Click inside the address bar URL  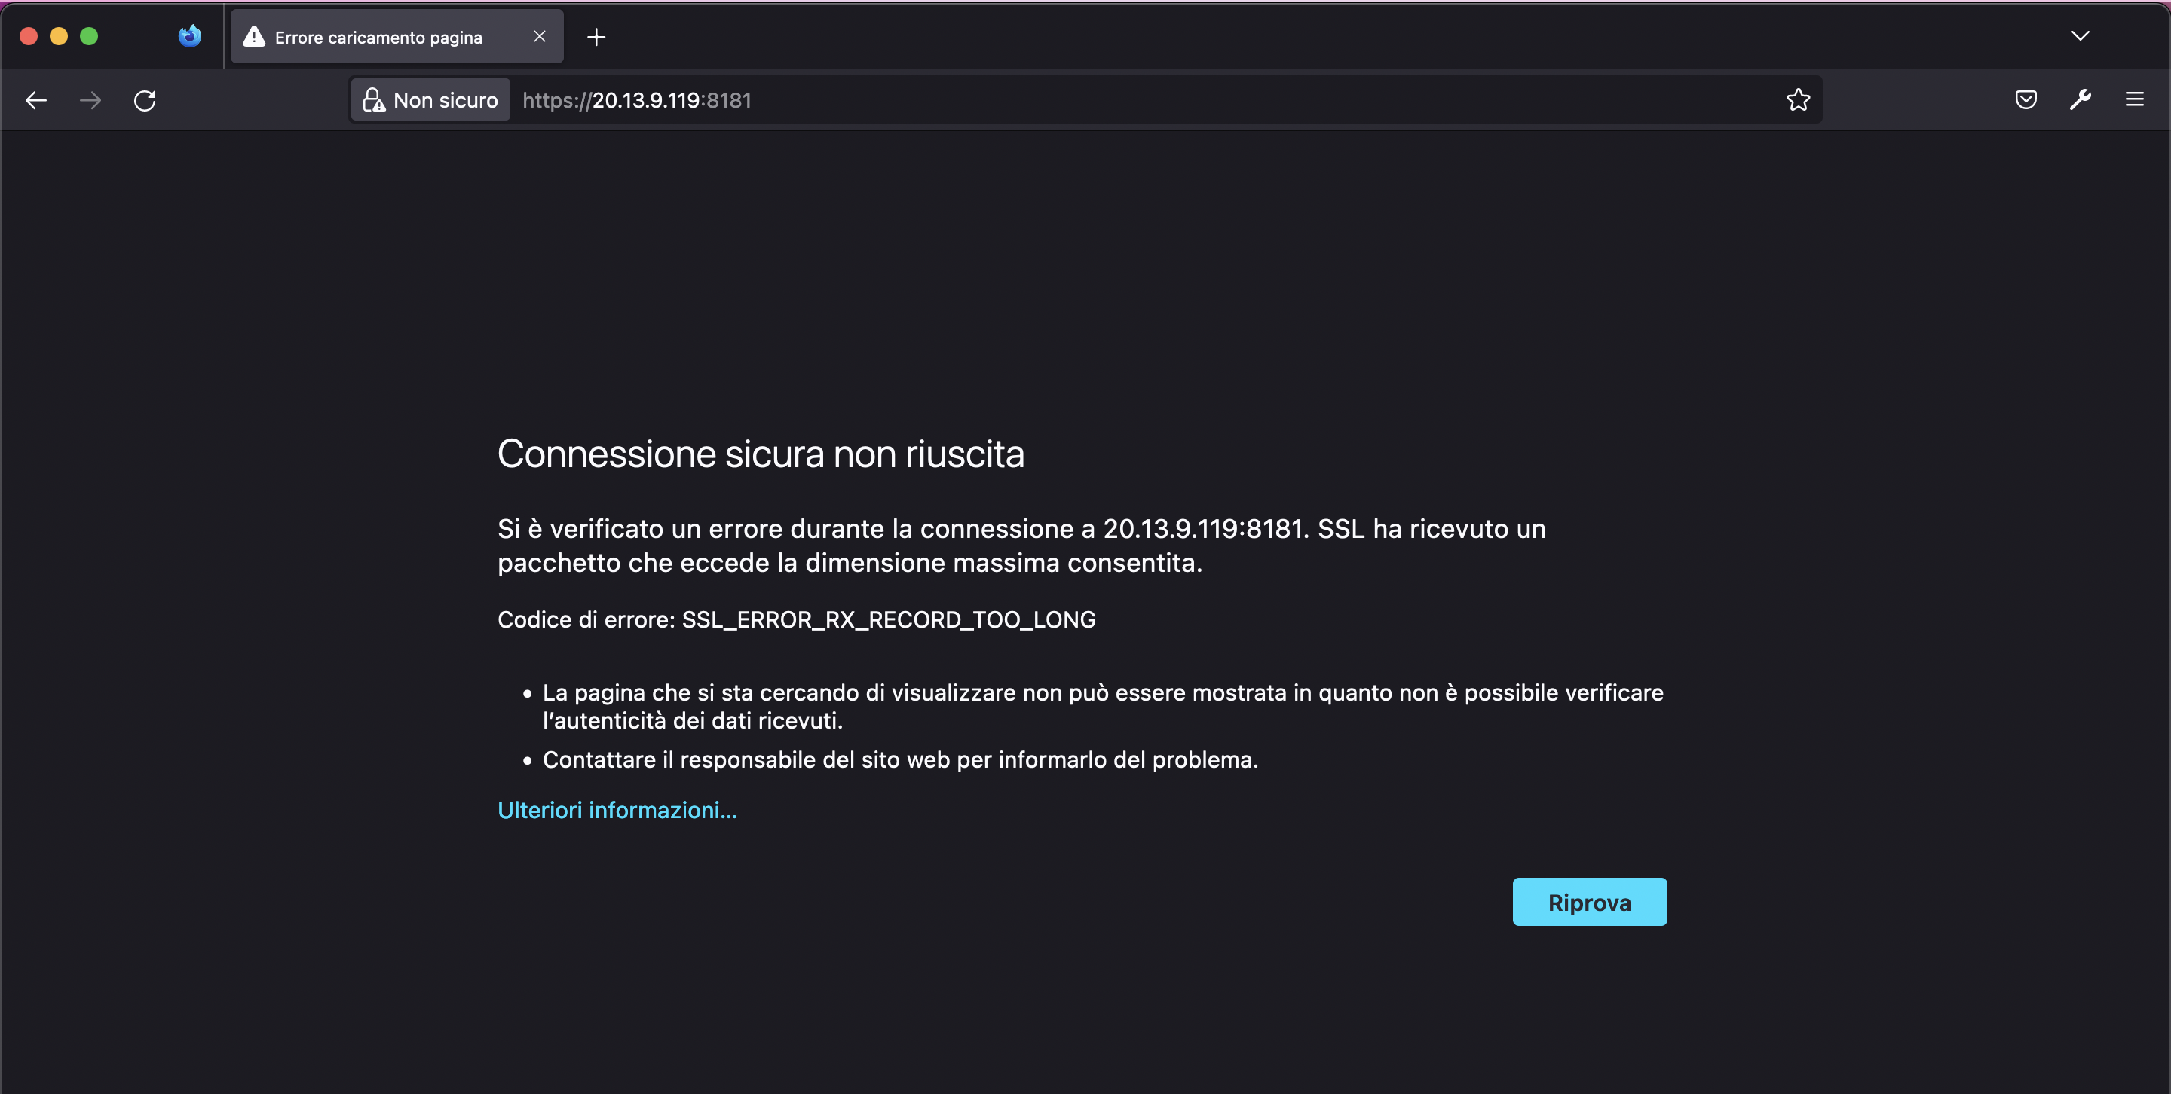click(636, 99)
